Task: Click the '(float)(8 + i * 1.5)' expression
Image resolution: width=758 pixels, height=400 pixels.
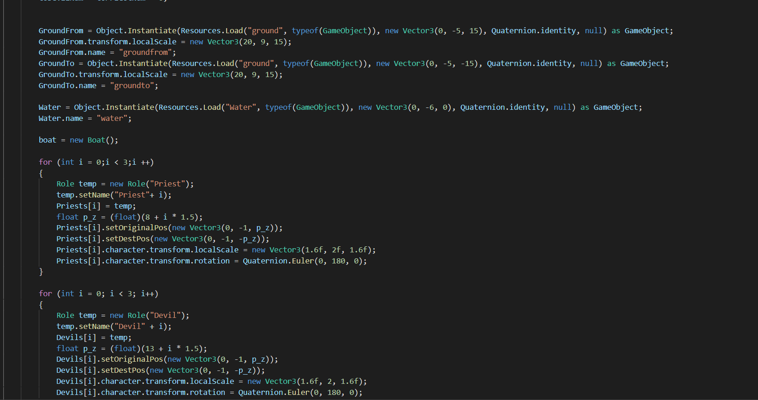Action: [154, 217]
